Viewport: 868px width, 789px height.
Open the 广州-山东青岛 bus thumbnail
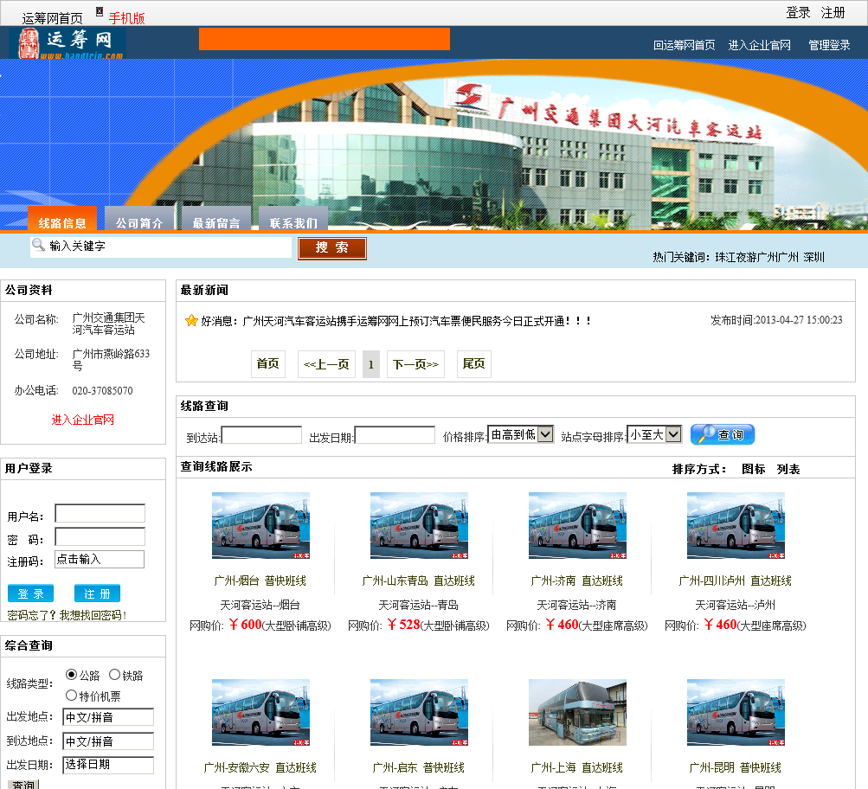(419, 526)
